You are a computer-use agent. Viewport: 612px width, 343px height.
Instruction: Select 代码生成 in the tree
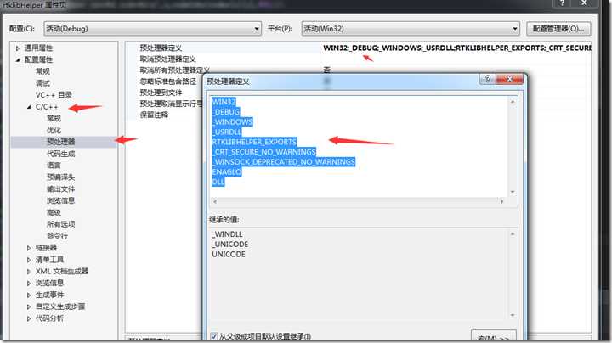tap(61, 154)
